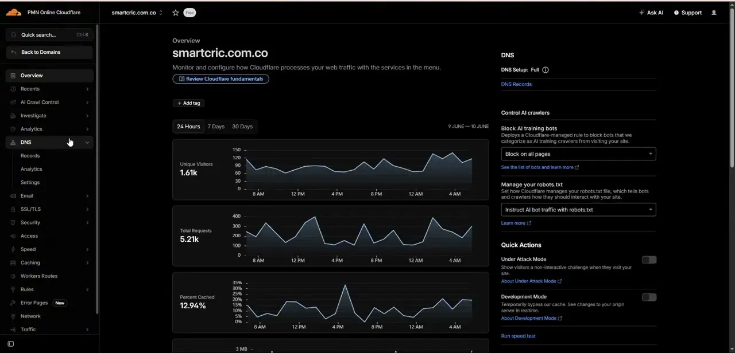Open Block AI training bots dropdown
The width and height of the screenshot is (735, 353).
pyautogui.click(x=578, y=154)
